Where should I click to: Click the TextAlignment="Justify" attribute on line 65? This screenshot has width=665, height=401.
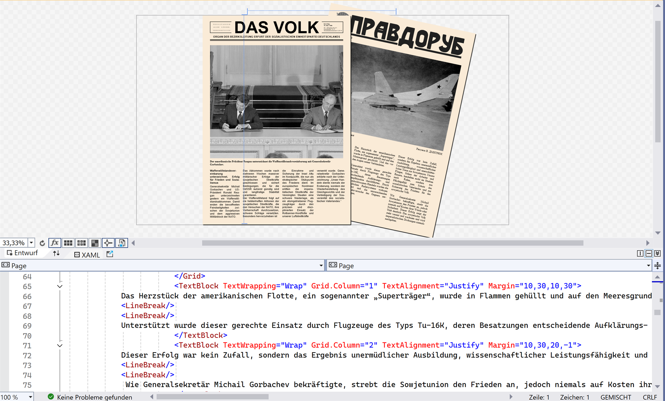pyautogui.click(x=433, y=286)
